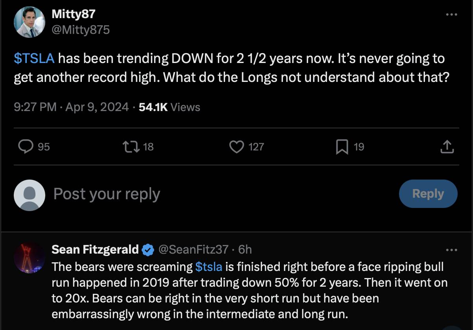
Task: Click the reply comment bubble icon
Action: pyautogui.click(x=26, y=147)
